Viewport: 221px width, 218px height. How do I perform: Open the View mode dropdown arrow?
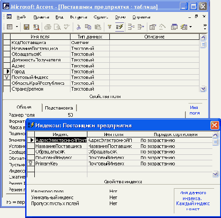point(17,27)
